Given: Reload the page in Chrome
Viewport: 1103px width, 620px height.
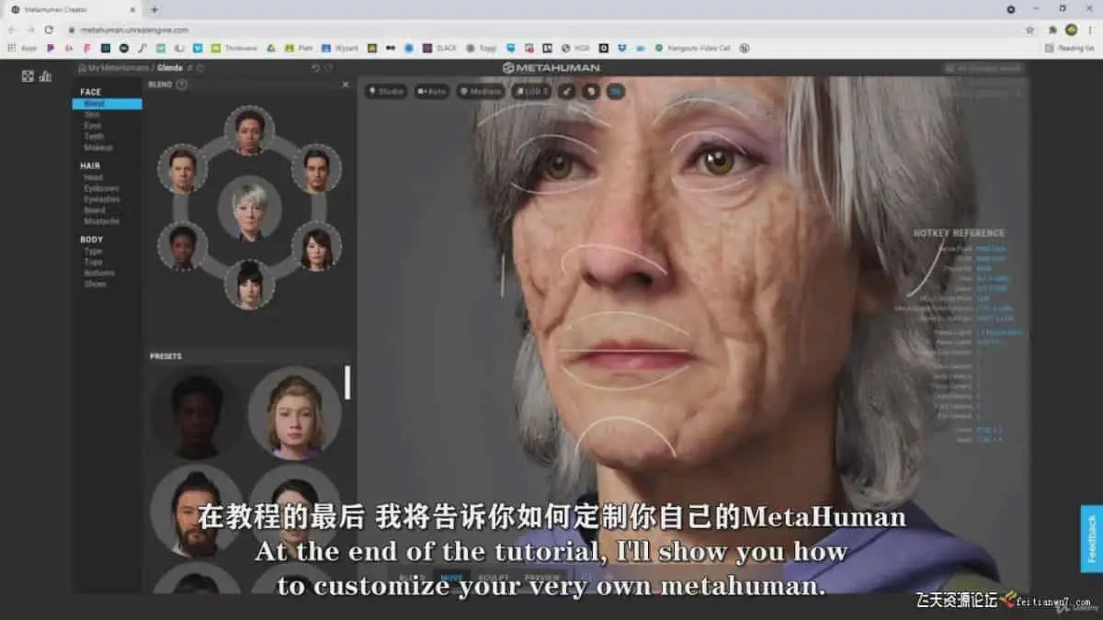Looking at the screenshot, I should (49, 29).
